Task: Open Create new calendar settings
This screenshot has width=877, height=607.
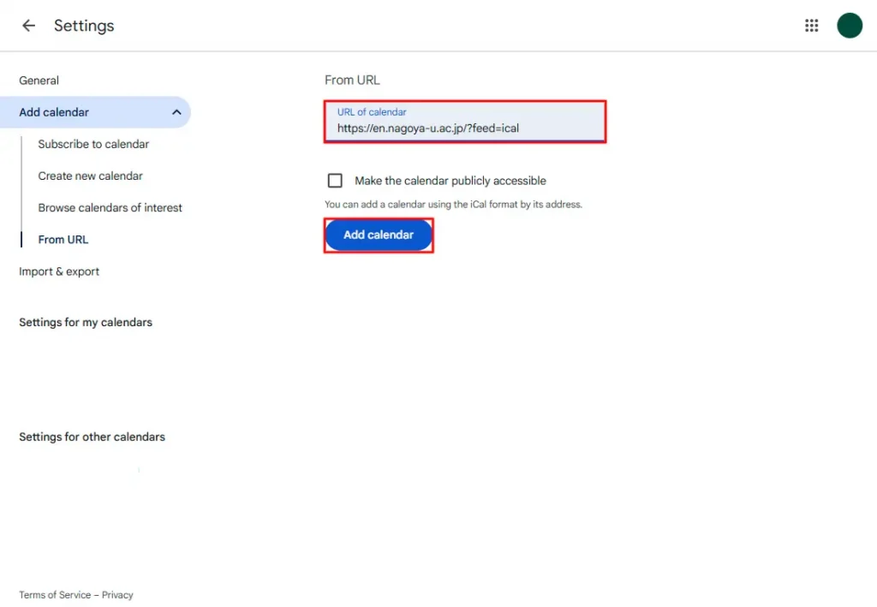Action: coord(90,176)
